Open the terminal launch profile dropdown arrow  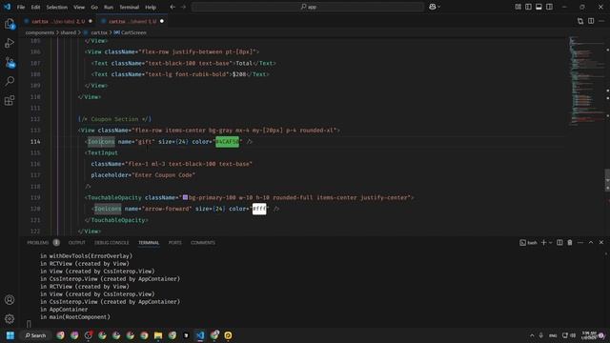(x=550, y=242)
